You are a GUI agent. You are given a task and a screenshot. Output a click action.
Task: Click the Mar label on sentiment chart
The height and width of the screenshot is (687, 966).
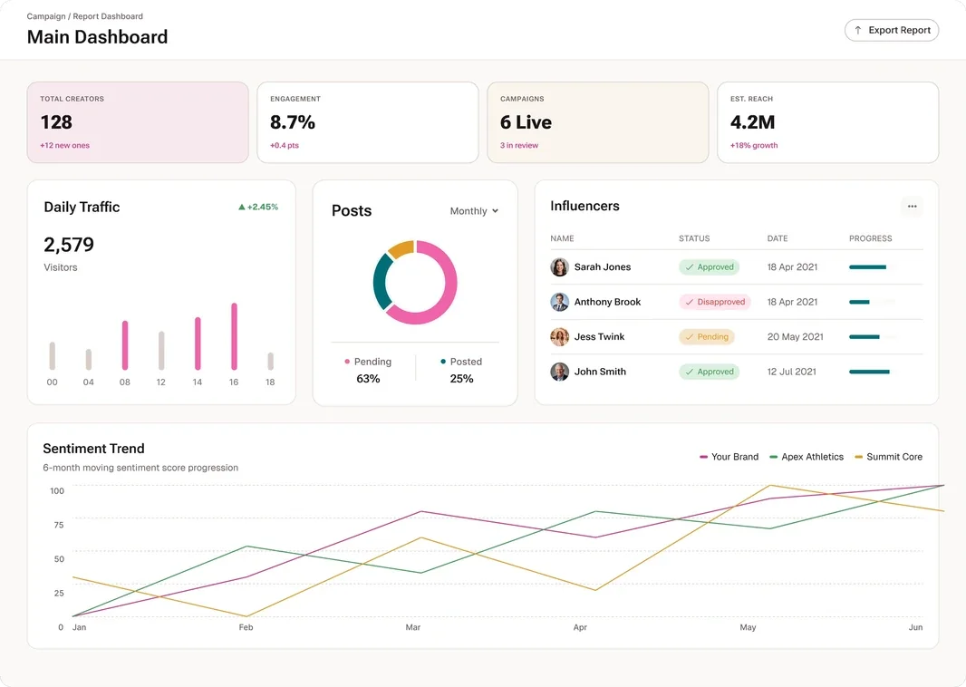point(412,627)
